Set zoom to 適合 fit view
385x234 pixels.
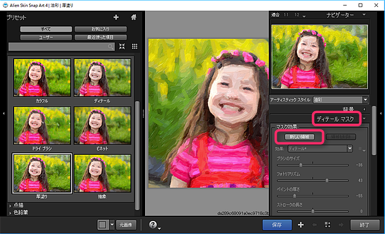[275, 15]
